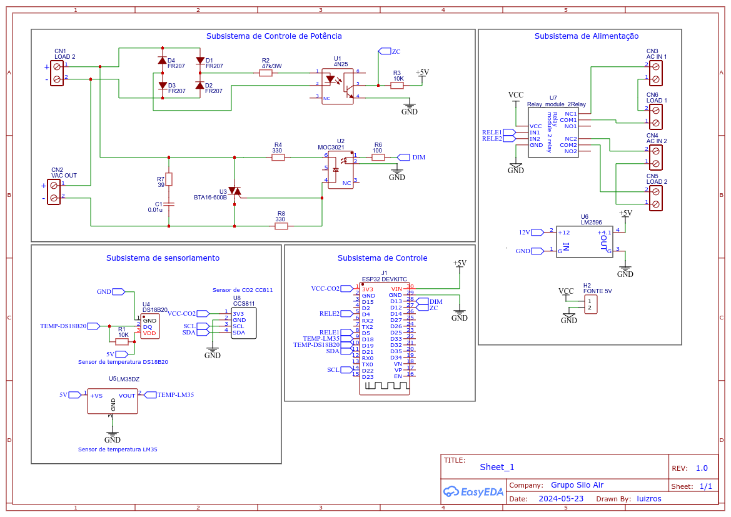Click the Grupo Silo Air company field
Image resolution: width=731 pixels, height=517 pixels.
coord(577,485)
